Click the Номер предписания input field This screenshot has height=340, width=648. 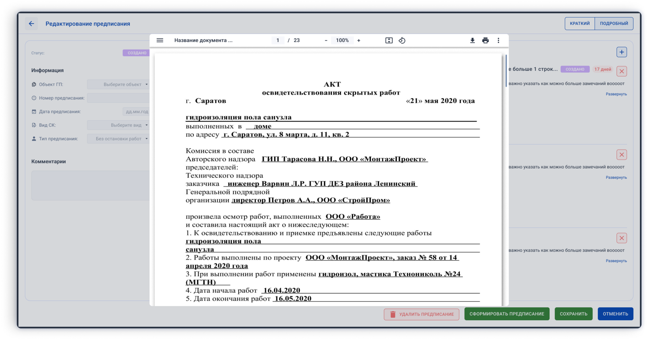pos(118,98)
